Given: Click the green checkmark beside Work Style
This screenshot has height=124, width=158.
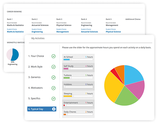Looking at the screenshot, I should click(53, 67).
